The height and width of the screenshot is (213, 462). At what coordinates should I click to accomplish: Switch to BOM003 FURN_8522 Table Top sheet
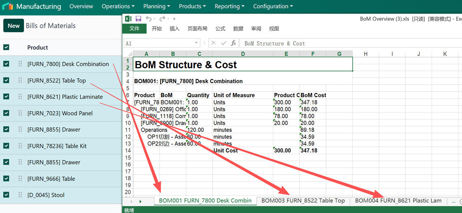(303, 201)
